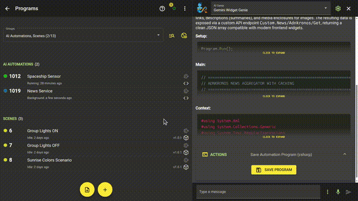
Task: Click the green status dot of program 1012
Action: pos(5,76)
